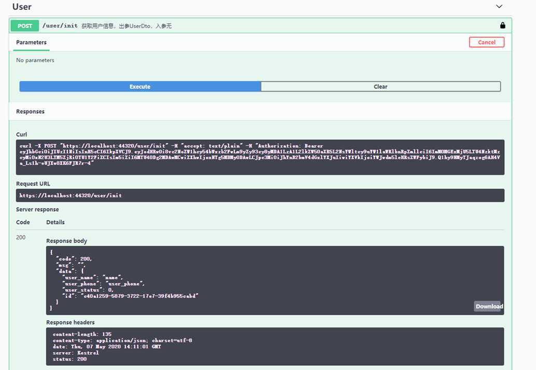Download the response body
This screenshot has width=536, height=370.
[x=489, y=306]
